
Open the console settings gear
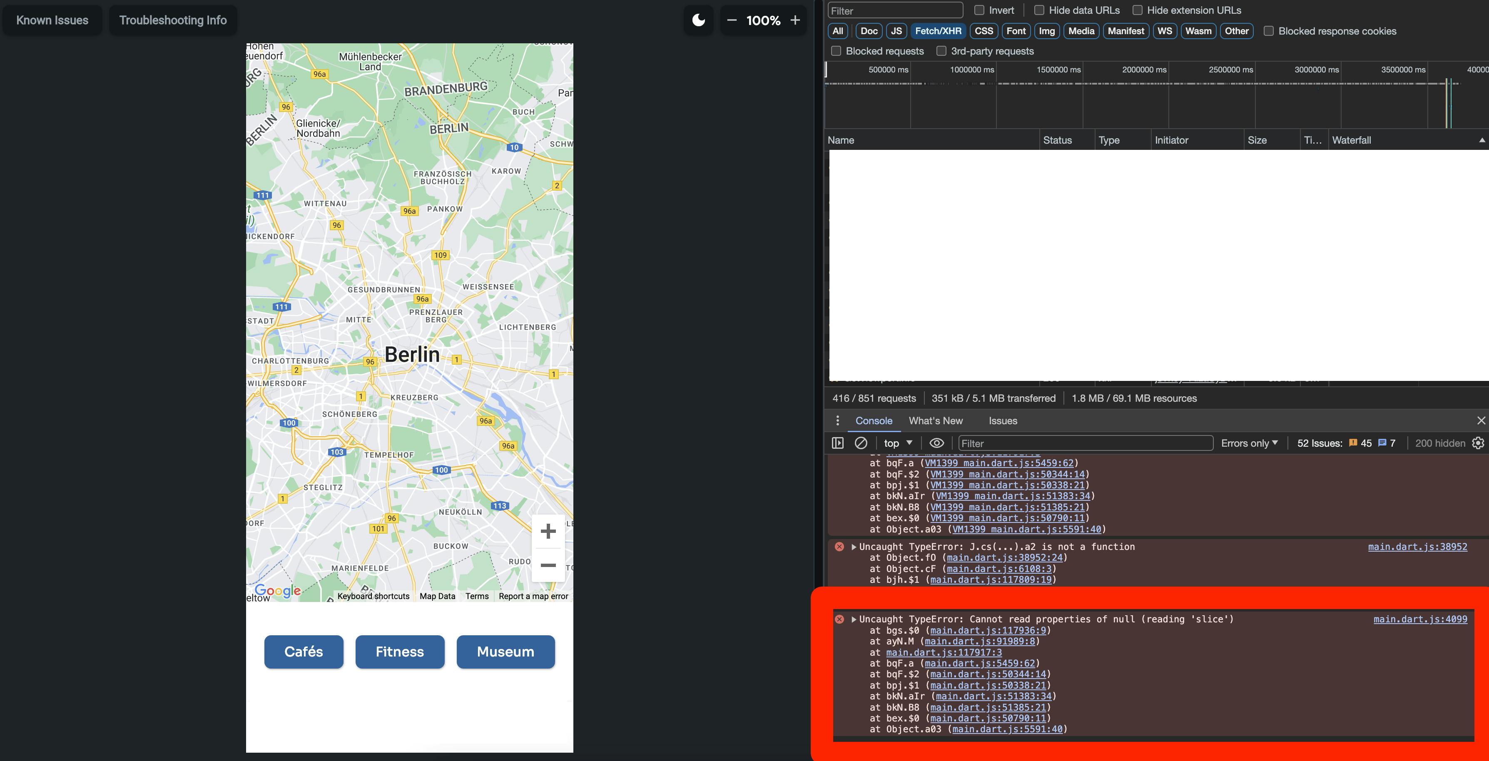(1477, 443)
